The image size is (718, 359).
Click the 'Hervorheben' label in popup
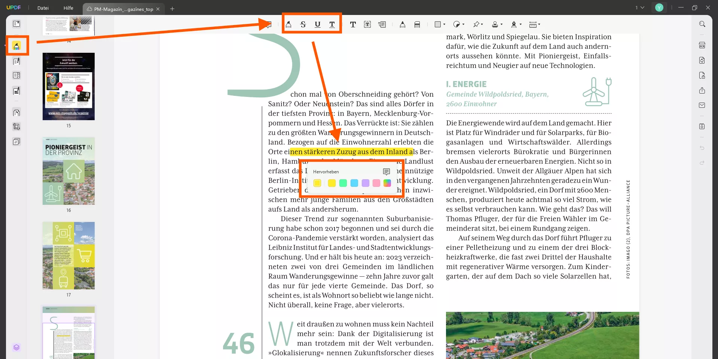(x=326, y=172)
